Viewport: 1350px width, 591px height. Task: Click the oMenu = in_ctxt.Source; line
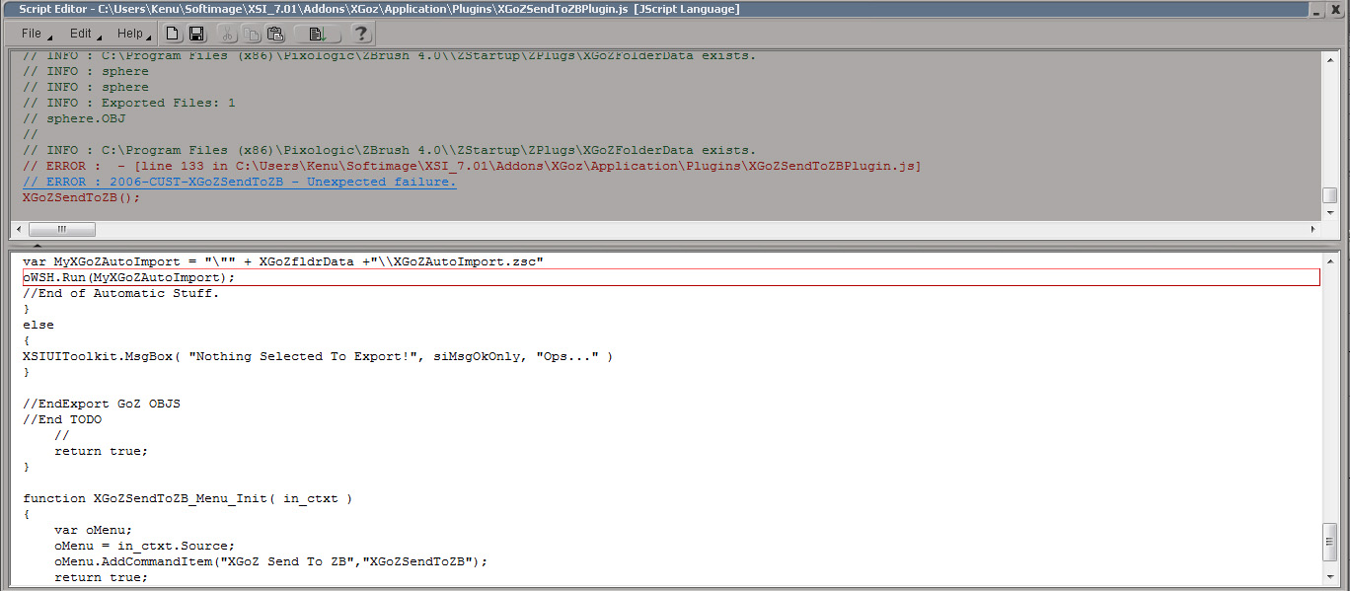(x=145, y=546)
